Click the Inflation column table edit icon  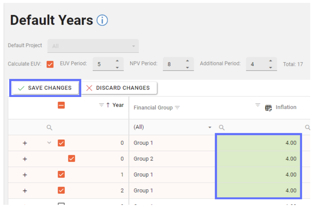pos(268,108)
